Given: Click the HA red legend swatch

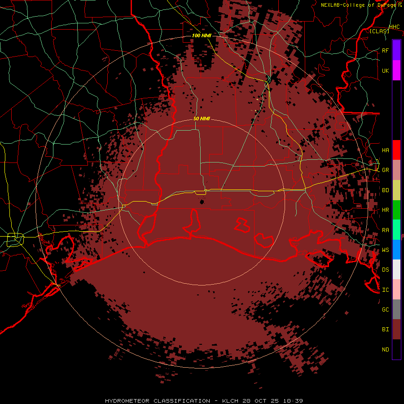Looking at the screenshot, I should [x=396, y=150].
